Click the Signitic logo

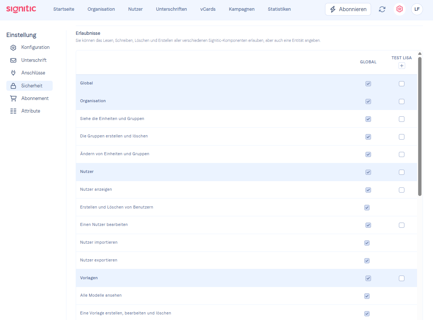(x=21, y=9)
